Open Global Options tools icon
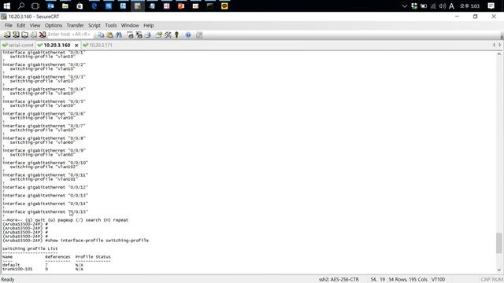The width and height of the screenshot is (504, 283). click(168, 35)
